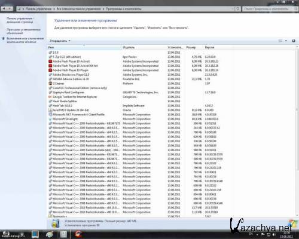
Task: Click the icon of the 7-Zip 9.22 entry
Action: [50, 57]
